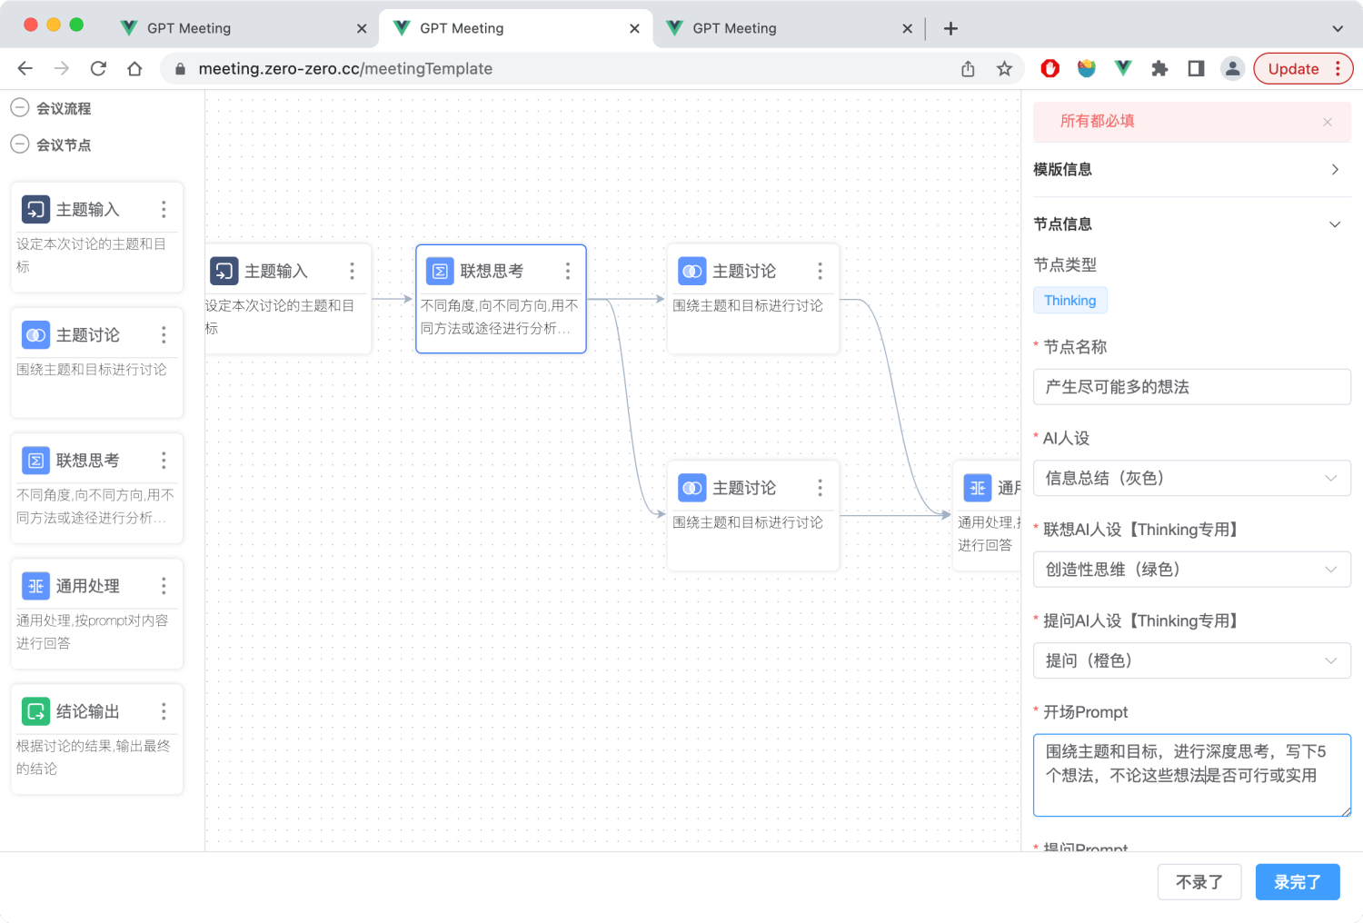Share the page via the share icon
Image resolution: width=1363 pixels, height=923 pixels.
click(968, 68)
